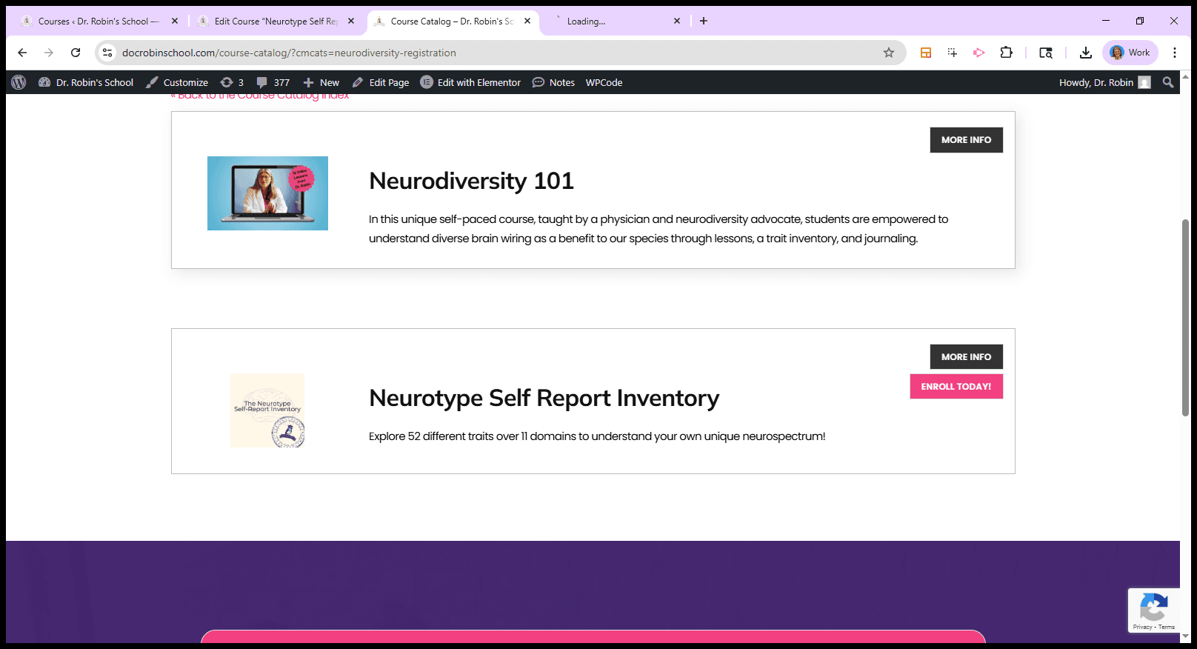This screenshot has width=1197, height=649.
Task: Click Edit Page in admin bar
Action: click(x=381, y=82)
